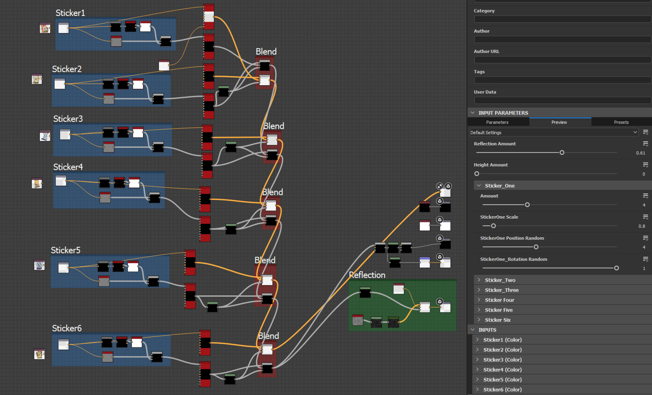Image resolution: width=652 pixels, height=395 pixels.
Task: Expand the Sticker Five group
Action: [x=479, y=310]
